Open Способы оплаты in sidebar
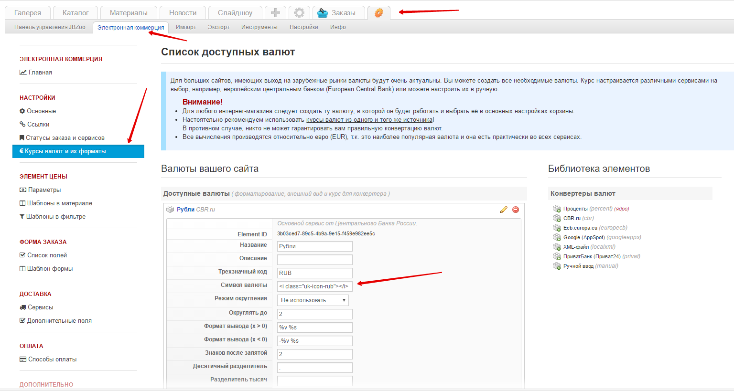The height and width of the screenshot is (391, 734). (x=52, y=359)
